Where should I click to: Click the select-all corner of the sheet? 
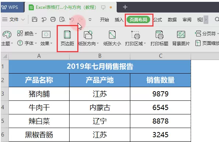[x=5, y=56]
